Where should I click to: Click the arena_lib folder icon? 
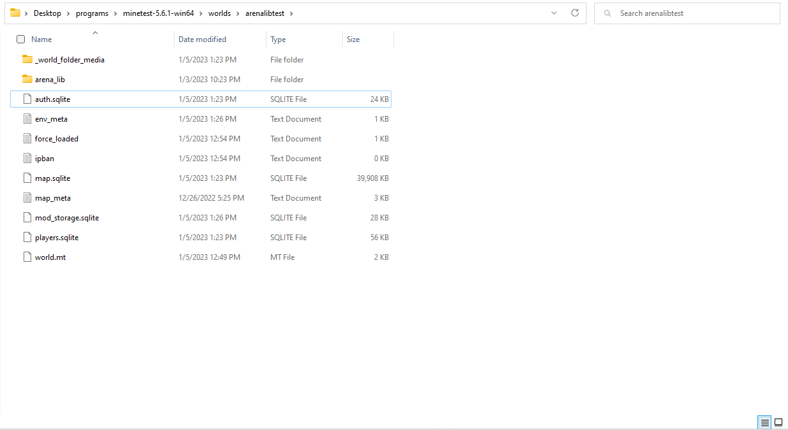[27, 79]
